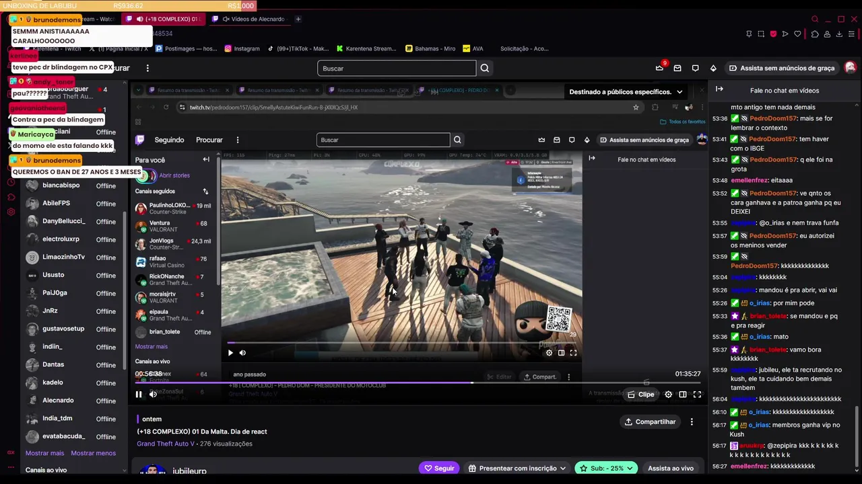Open the 'Presentear com inscrição' dropdown
Image resolution: width=862 pixels, height=484 pixels.
tap(517, 468)
